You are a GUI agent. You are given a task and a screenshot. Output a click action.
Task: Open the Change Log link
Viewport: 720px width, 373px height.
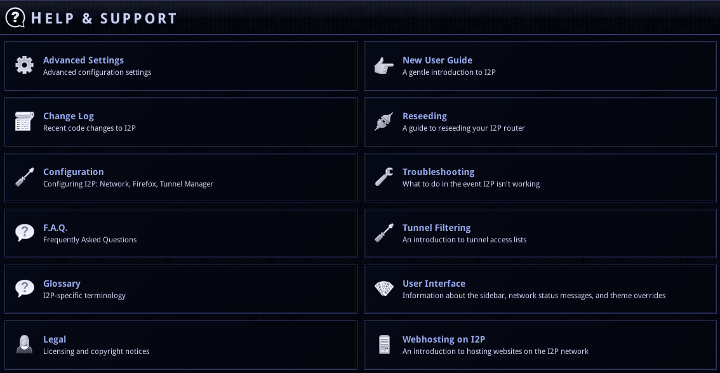69,116
